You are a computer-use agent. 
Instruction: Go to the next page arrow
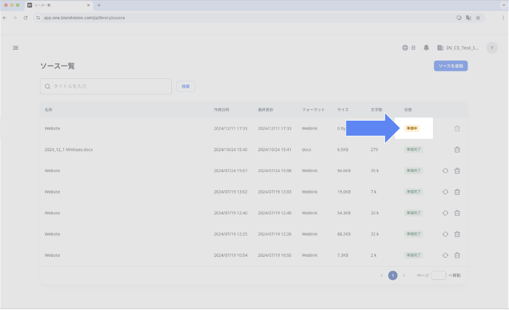point(404,275)
